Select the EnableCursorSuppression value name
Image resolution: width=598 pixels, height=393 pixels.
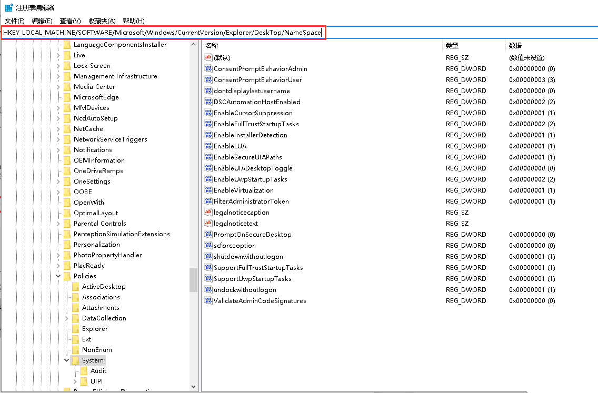tap(253, 113)
